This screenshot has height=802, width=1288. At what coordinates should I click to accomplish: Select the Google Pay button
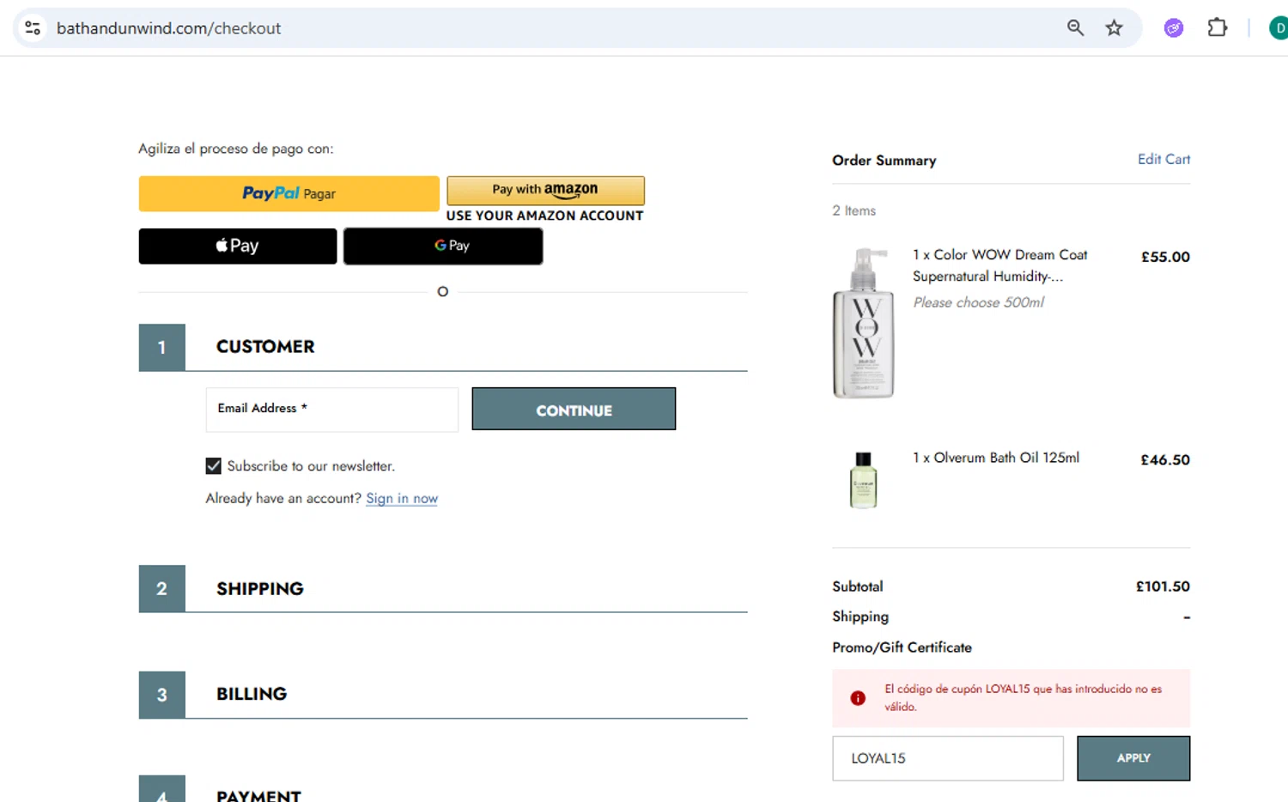click(443, 246)
